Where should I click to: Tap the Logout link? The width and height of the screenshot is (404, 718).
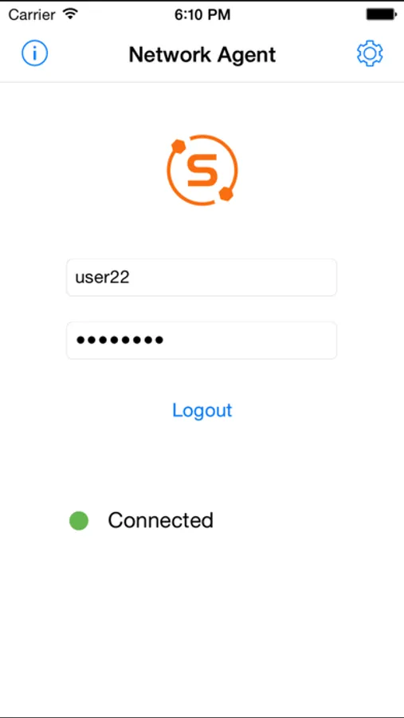pos(202,410)
